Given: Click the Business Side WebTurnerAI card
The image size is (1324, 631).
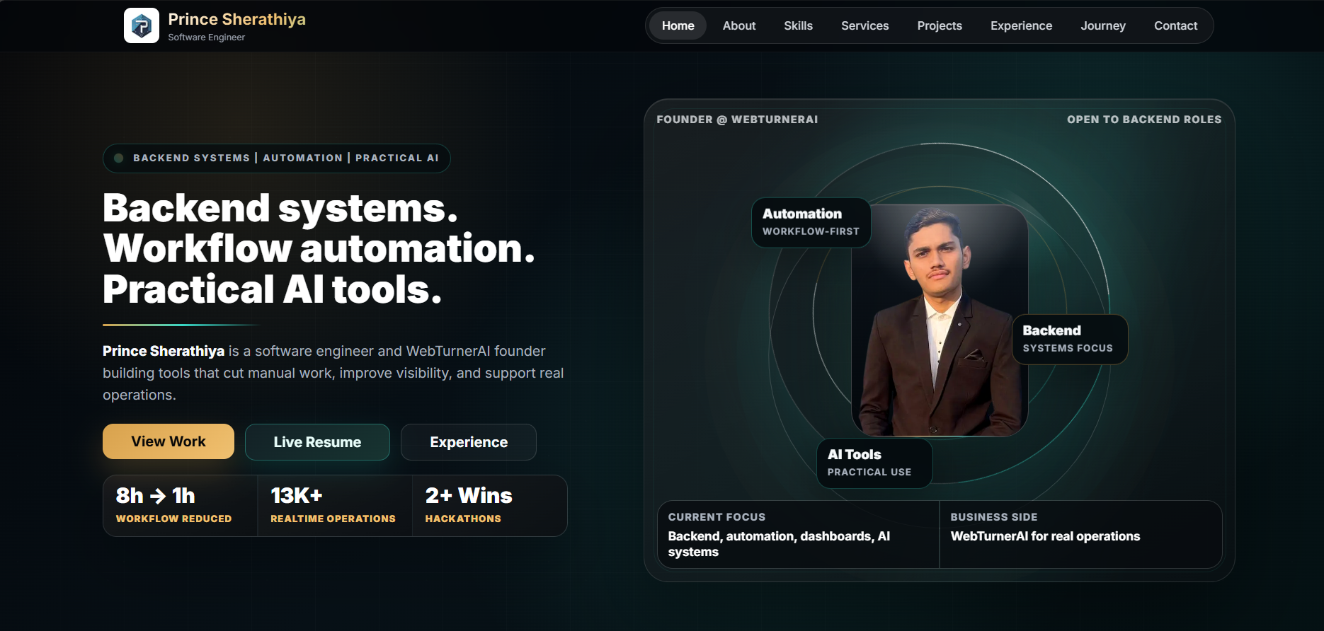Looking at the screenshot, I should (x=1080, y=534).
